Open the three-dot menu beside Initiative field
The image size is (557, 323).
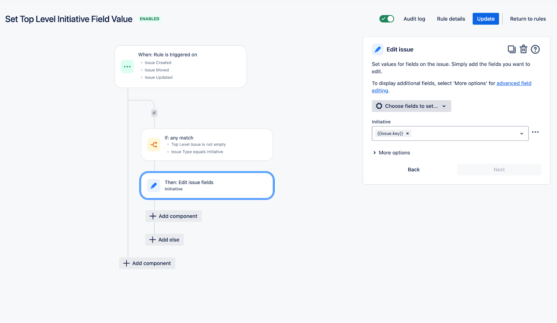coord(535,132)
